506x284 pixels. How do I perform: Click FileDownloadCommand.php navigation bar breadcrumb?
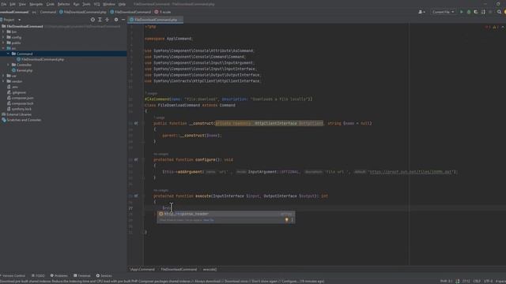point(82,12)
